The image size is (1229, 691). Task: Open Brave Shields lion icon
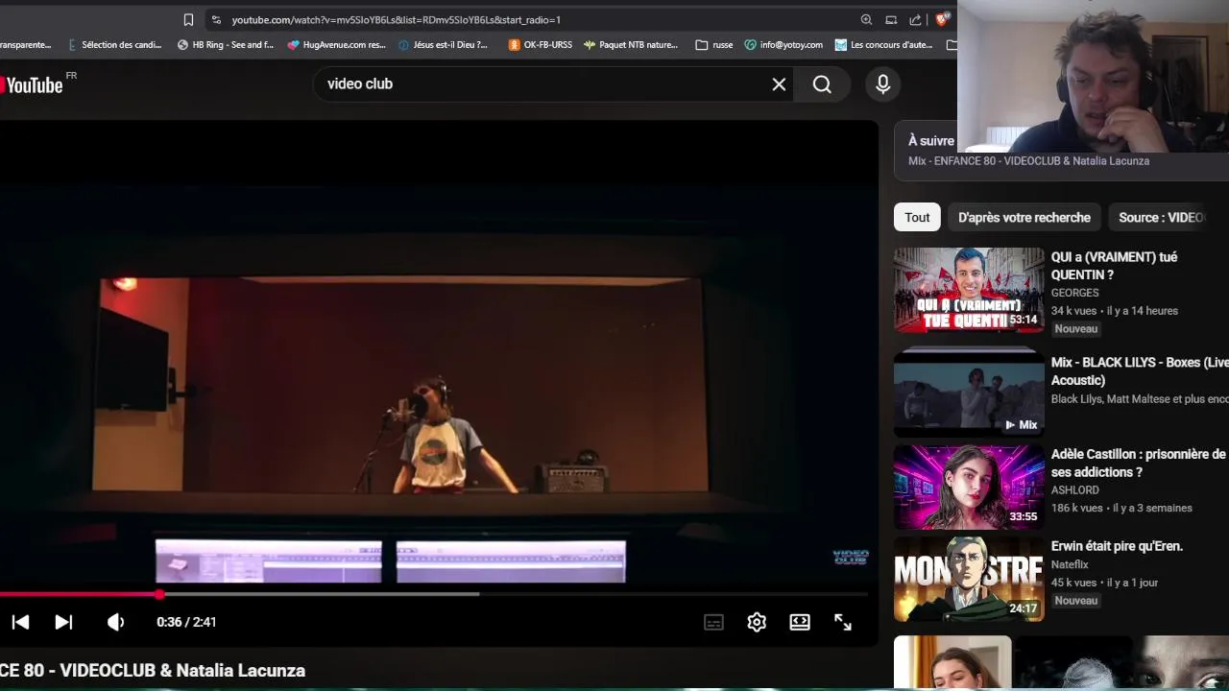click(942, 19)
